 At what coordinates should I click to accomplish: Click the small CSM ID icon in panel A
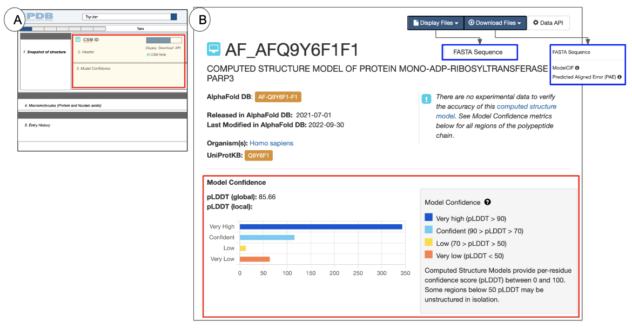click(78, 39)
